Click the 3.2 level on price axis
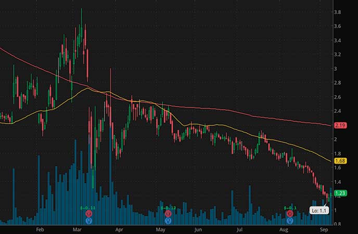 pos(337,55)
